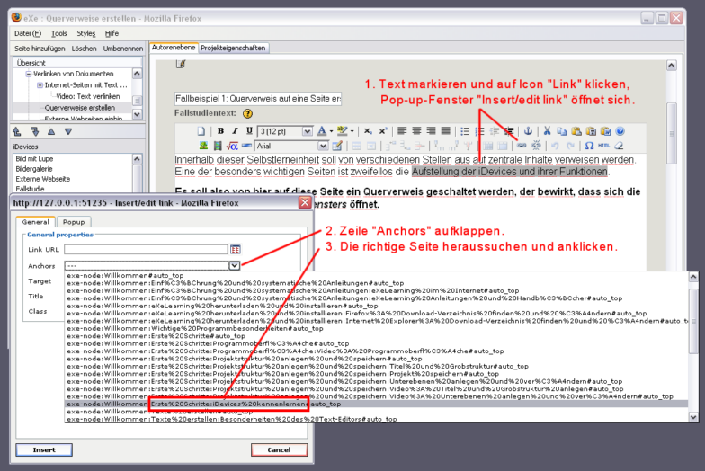Switch to the Projekteigenschaften tab
This screenshot has width=705, height=471.
click(233, 48)
